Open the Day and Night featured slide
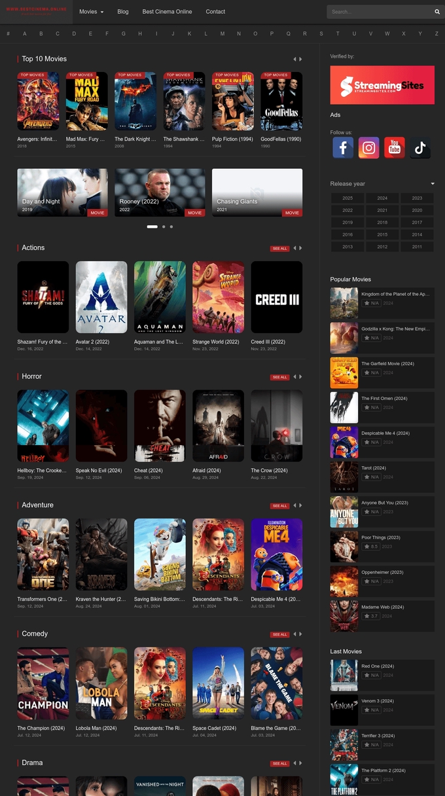 pos(63,192)
